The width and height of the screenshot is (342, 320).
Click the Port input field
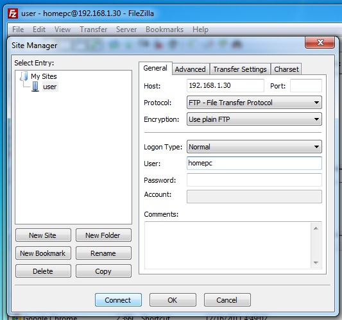(306, 85)
